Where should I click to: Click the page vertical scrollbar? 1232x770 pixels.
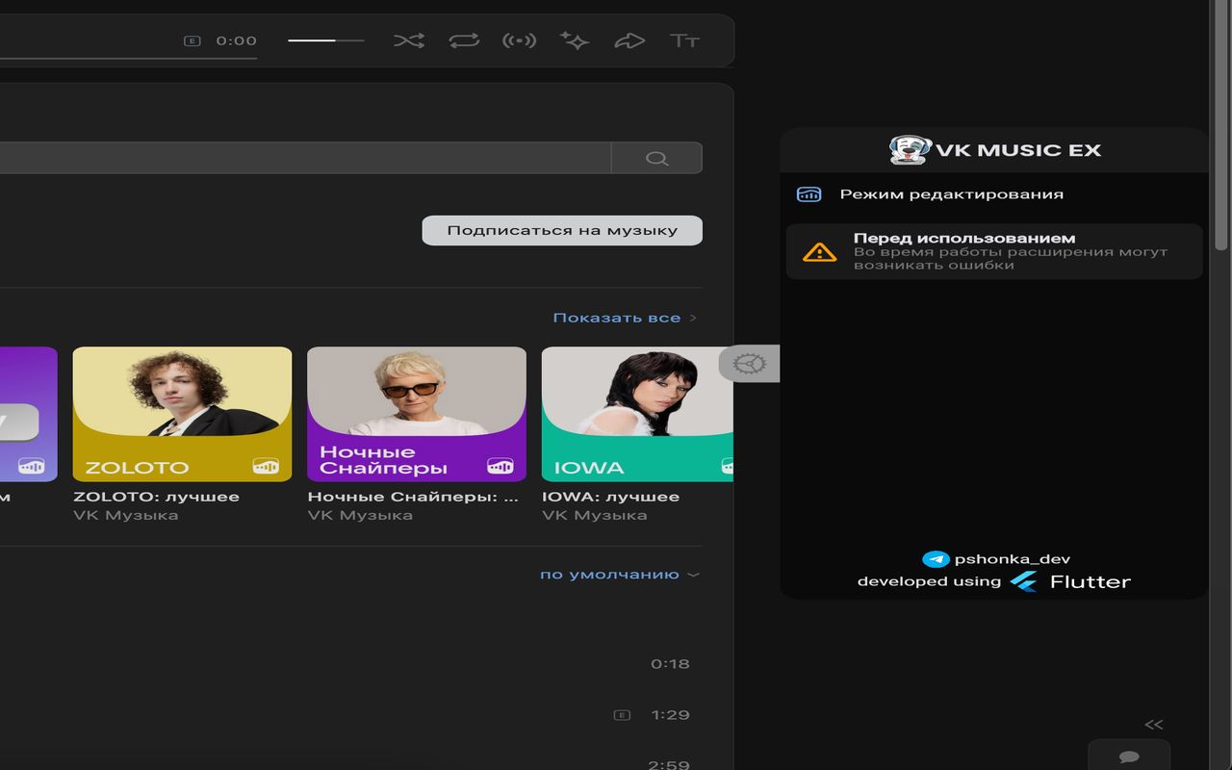(1222, 125)
